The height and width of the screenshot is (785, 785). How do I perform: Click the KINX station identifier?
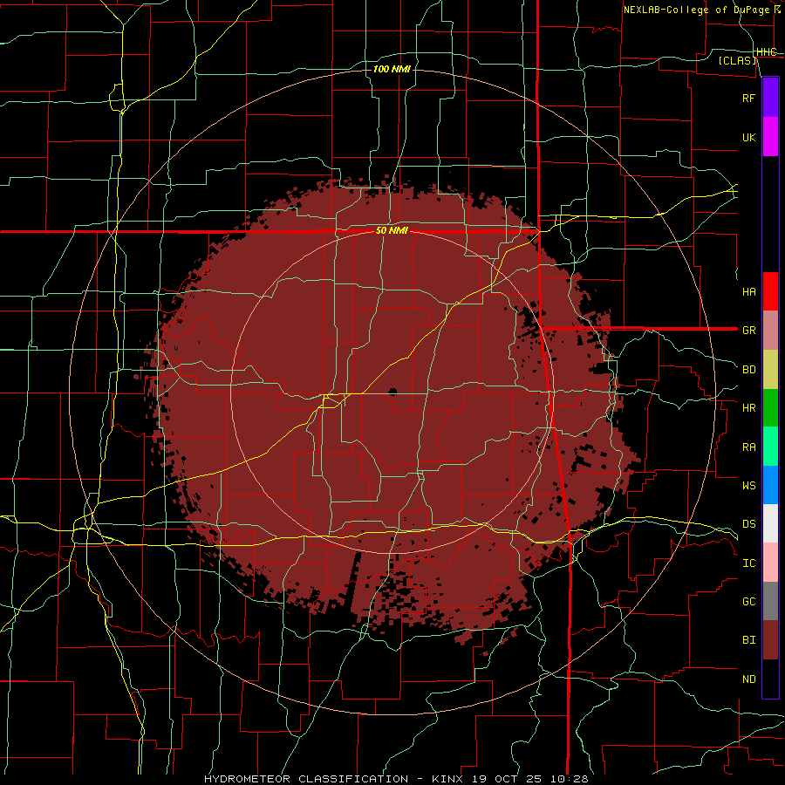(x=447, y=779)
